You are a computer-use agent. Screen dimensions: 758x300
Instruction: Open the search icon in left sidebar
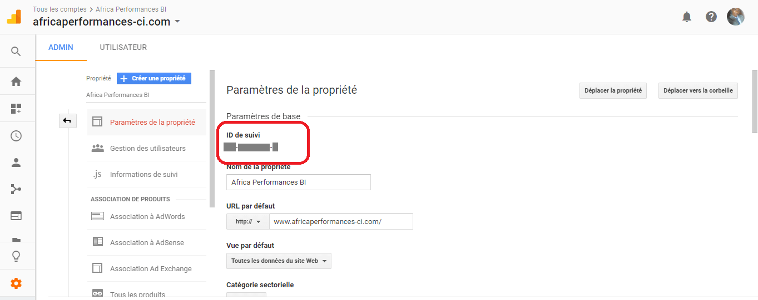point(16,52)
